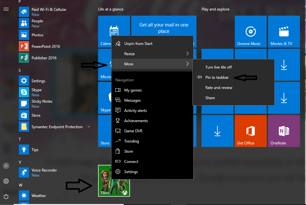Launch Skype from the app list
Screen dimensions: 306x205
click(24, 92)
